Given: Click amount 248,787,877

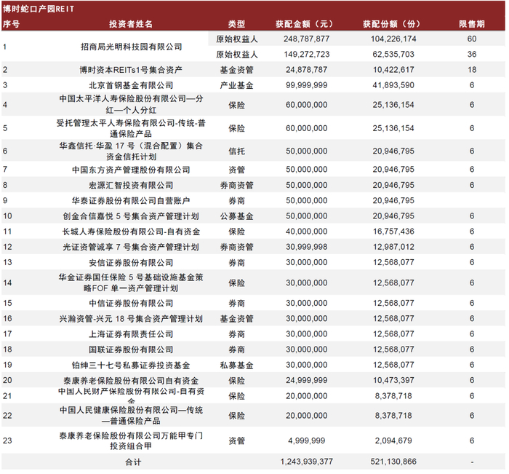Looking at the screenshot, I should pos(306,39).
